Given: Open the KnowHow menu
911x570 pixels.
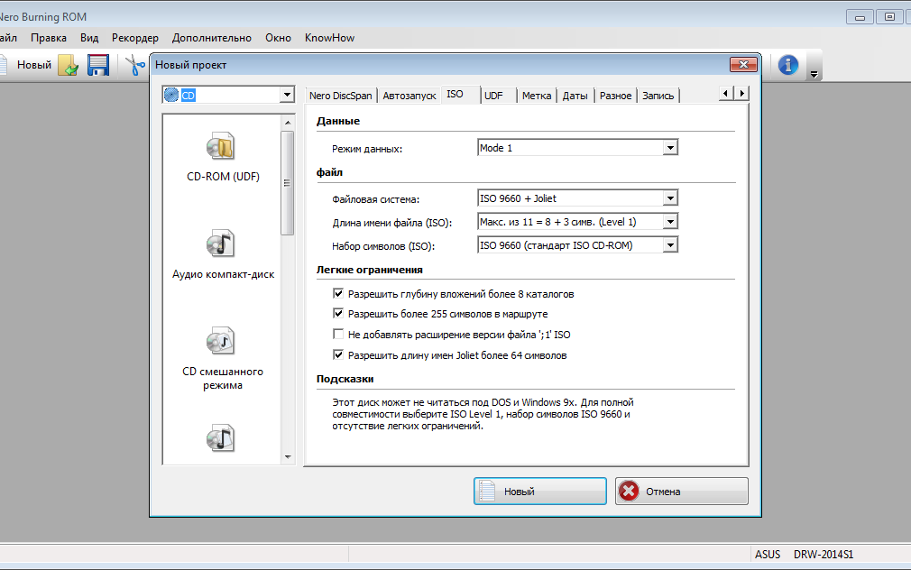Looking at the screenshot, I should 329,38.
